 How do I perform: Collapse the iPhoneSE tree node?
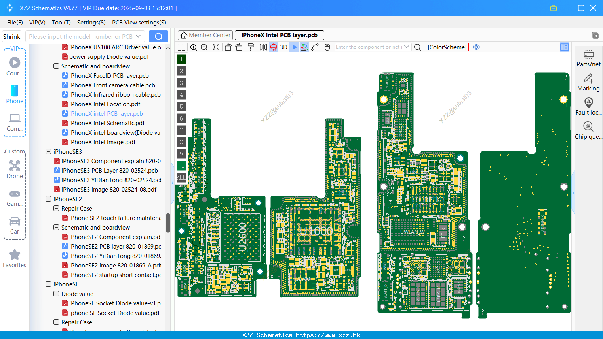(48, 284)
